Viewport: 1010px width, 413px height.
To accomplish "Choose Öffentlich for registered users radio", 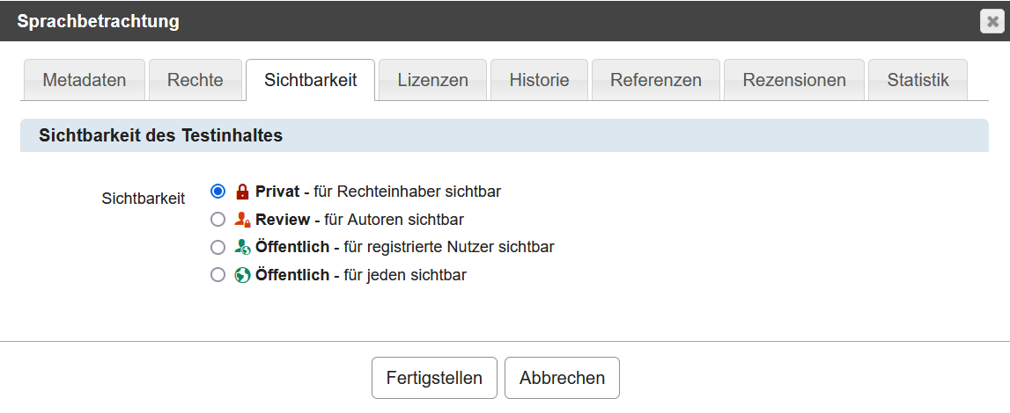I will tap(218, 247).
